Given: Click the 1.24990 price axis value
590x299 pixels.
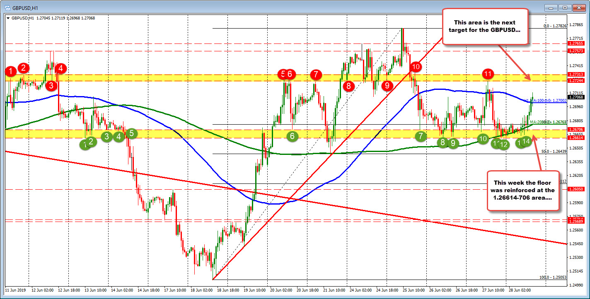Looking at the screenshot, I should click(x=575, y=285).
